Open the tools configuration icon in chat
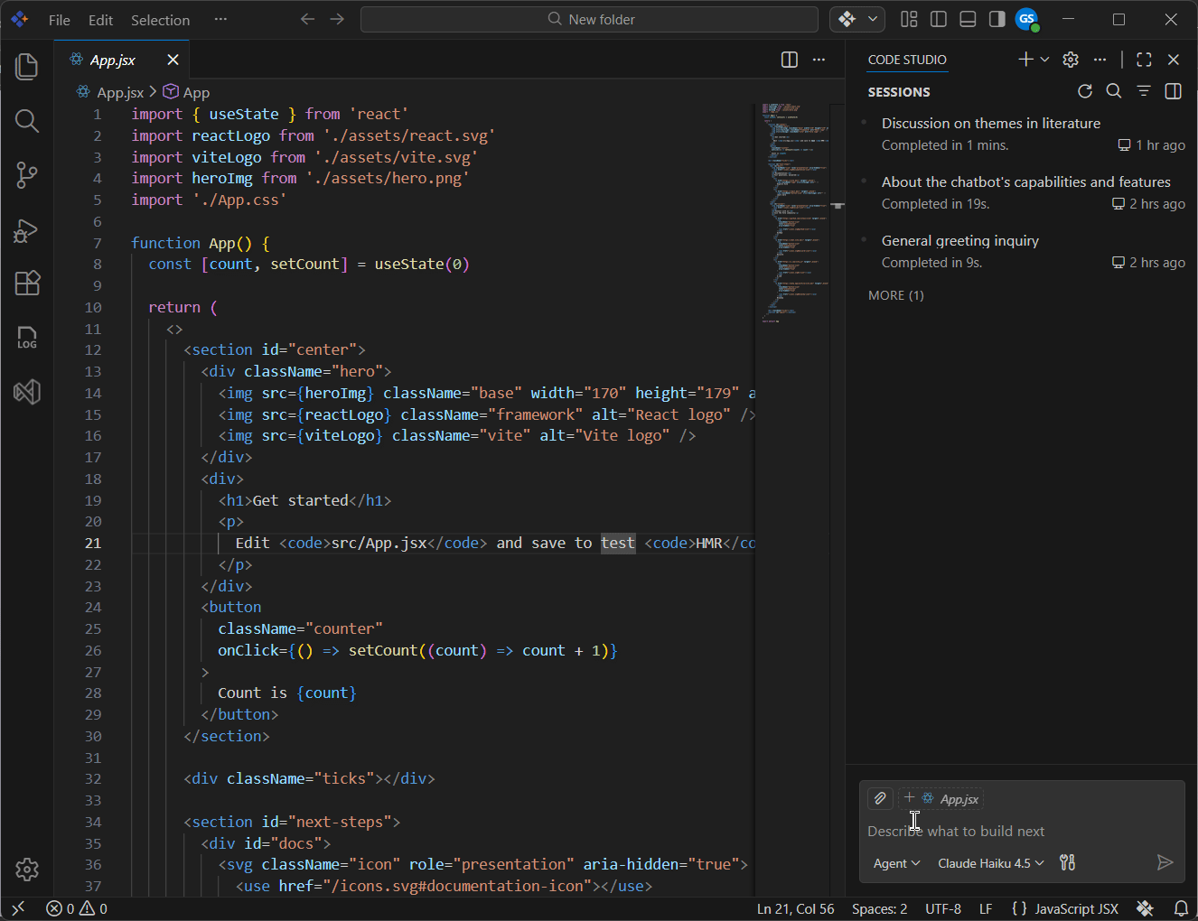Viewport: 1198px width, 921px height. pos(1067,863)
